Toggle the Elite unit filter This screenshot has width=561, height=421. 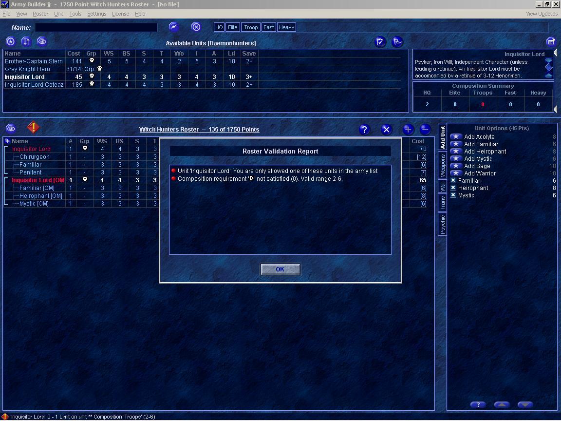(x=233, y=27)
